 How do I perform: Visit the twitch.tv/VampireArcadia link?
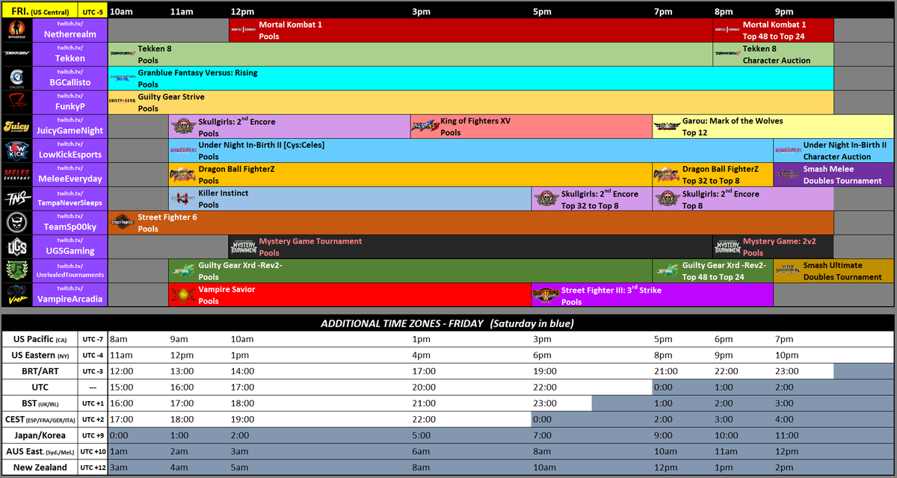point(72,294)
